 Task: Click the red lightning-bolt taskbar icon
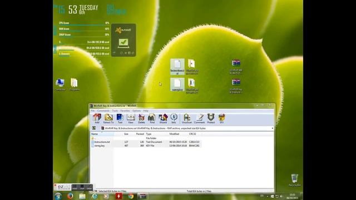[118, 196]
